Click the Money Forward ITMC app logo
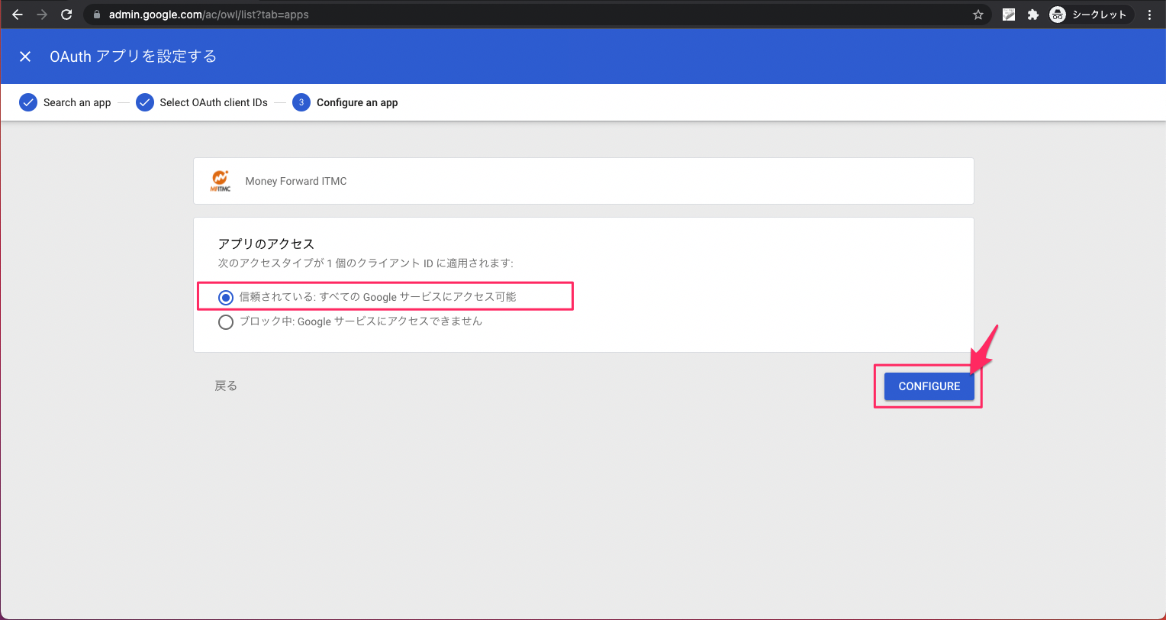 coord(221,181)
